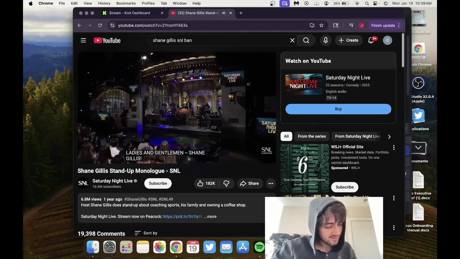This screenshot has height=259, width=460.
Task: Open a new Chrome tab
Action: [x=241, y=13]
